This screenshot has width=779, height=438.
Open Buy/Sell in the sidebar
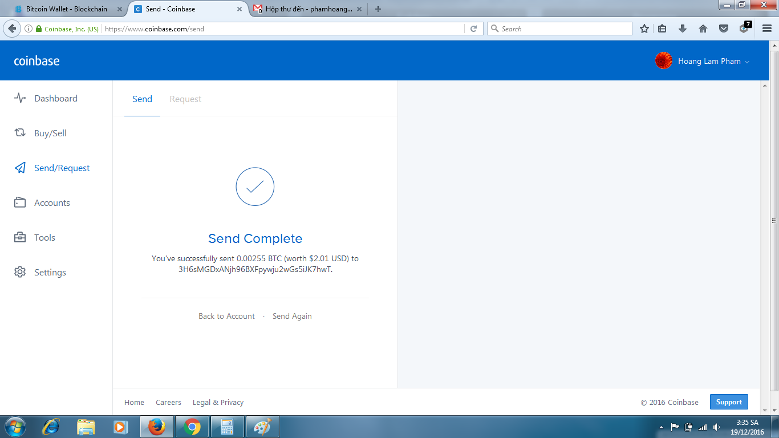click(x=50, y=133)
